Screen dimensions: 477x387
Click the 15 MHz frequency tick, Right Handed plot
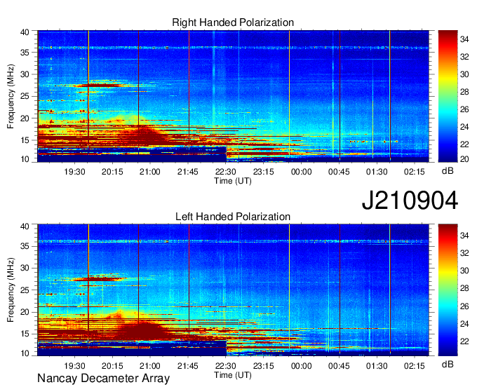click(25, 140)
